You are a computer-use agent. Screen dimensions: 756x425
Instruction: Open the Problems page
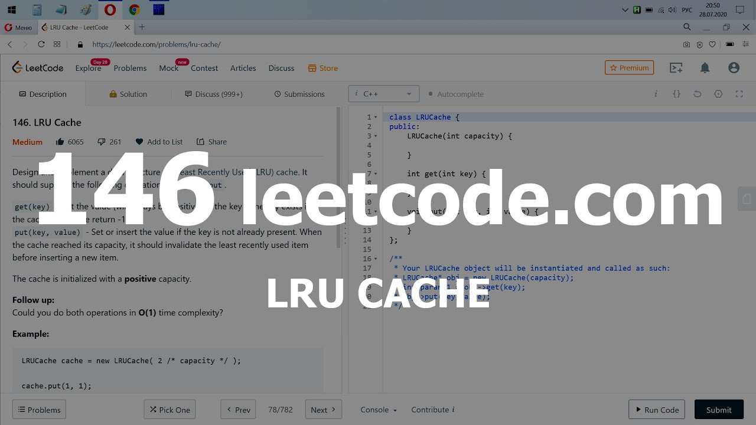[x=130, y=68]
